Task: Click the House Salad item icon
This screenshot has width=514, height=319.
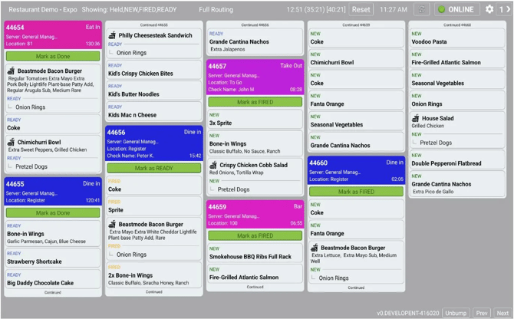Action: click(x=416, y=119)
